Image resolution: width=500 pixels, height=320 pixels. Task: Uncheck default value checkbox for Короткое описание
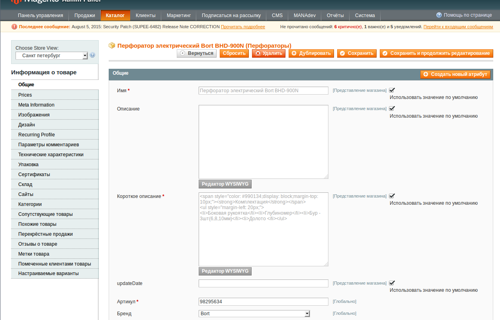(x=392, y=196)
